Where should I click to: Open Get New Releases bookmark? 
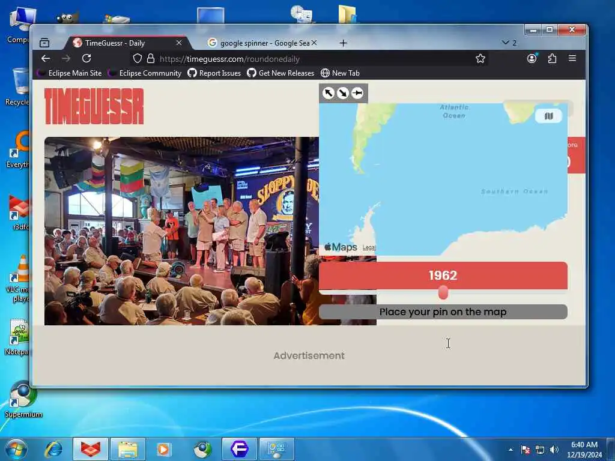[281, 73]
